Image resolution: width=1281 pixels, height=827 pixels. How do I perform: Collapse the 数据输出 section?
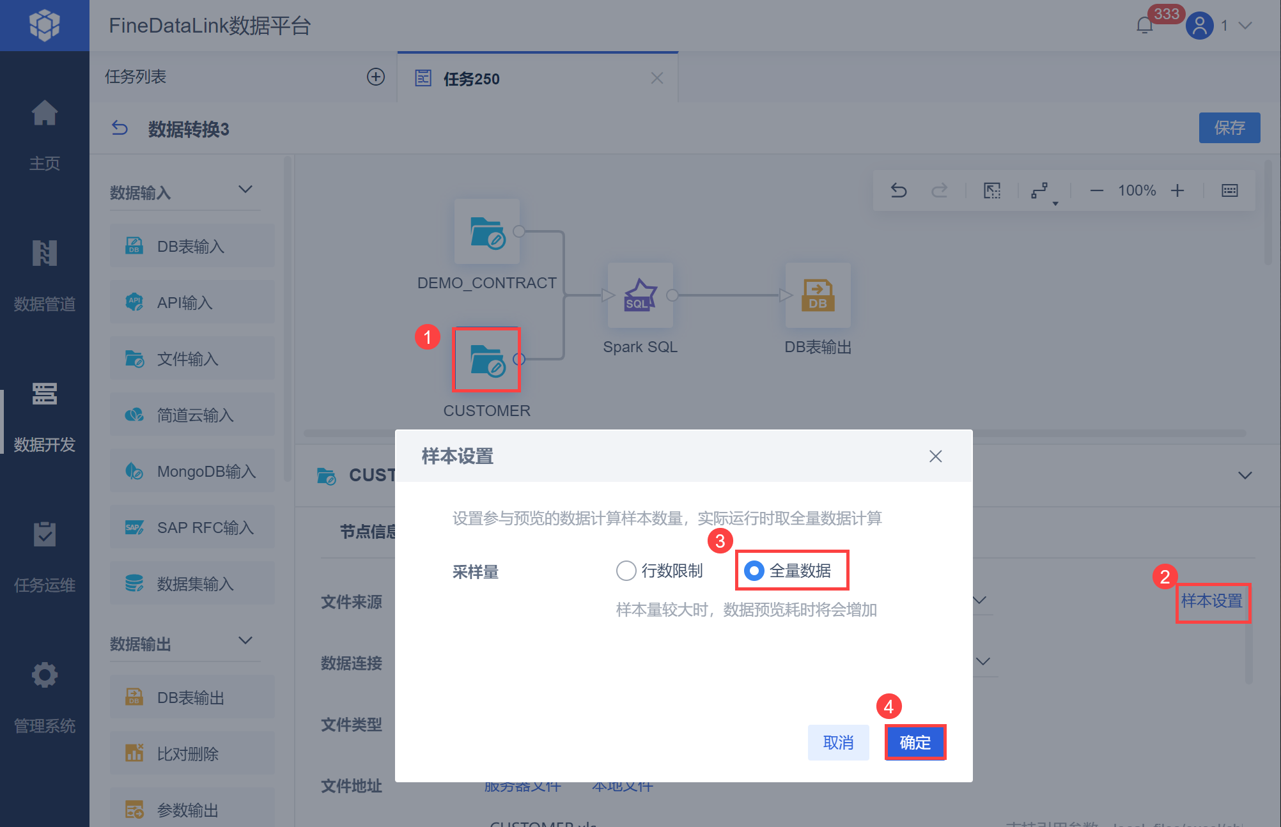click(x=245, y=640)
